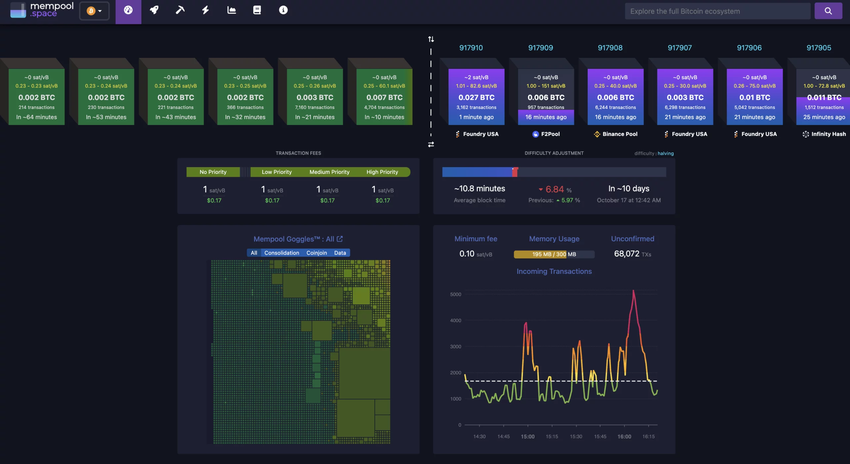Enable the Consolidation goggles filter
850x464 pixels.
click(x=282, y=253)
